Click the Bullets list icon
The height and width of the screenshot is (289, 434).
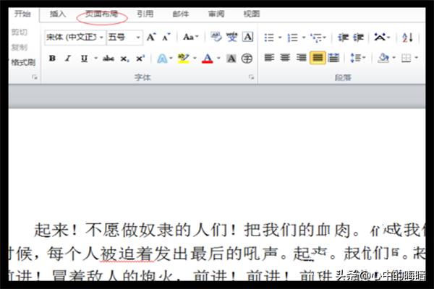click(269, 38)
